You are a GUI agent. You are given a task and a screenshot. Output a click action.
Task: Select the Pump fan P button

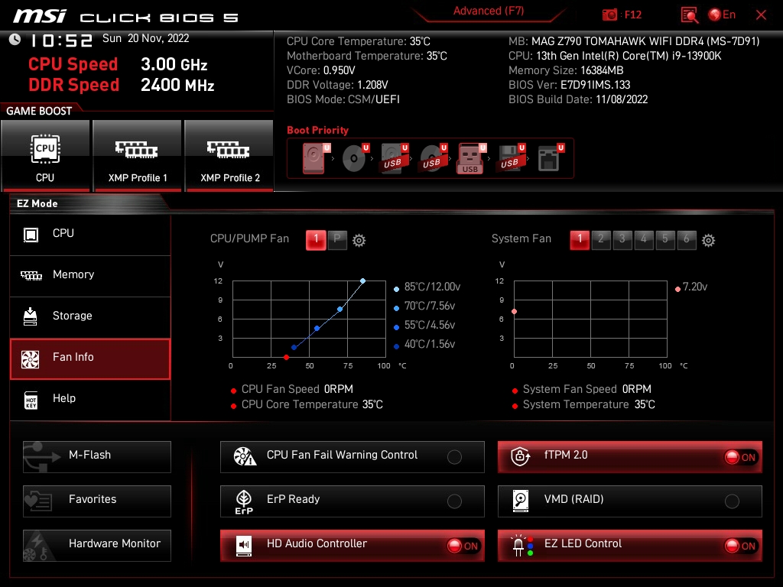coord(337,239)
